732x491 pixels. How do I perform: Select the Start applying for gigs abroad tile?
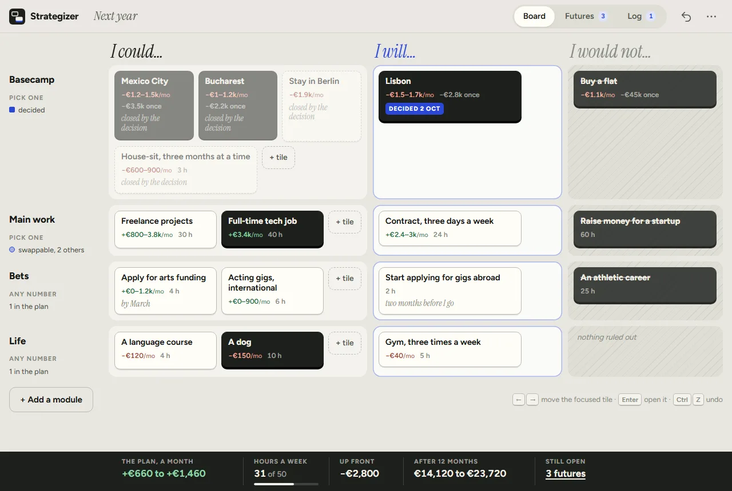click(x=450, y=291)
